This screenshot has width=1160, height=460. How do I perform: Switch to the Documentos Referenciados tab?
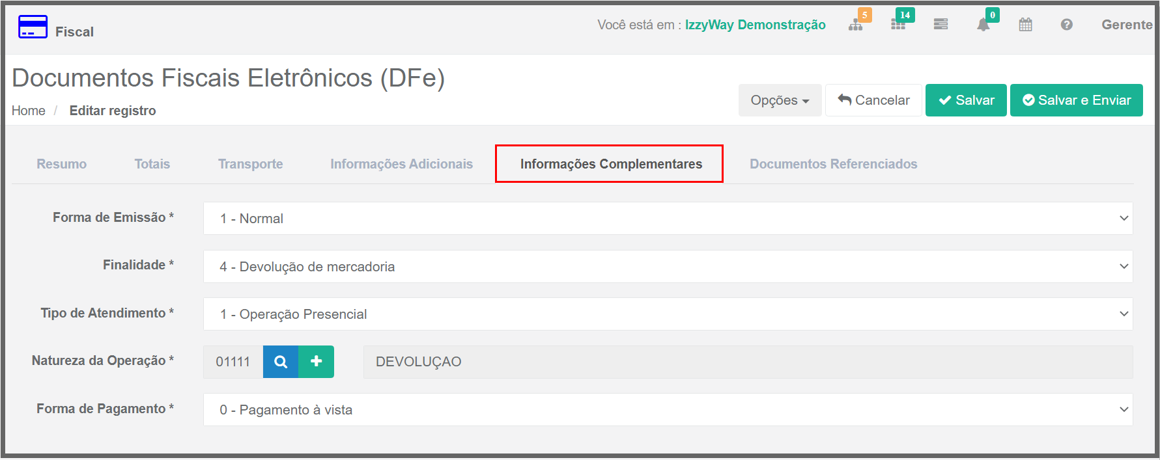[x=833, y=164]
